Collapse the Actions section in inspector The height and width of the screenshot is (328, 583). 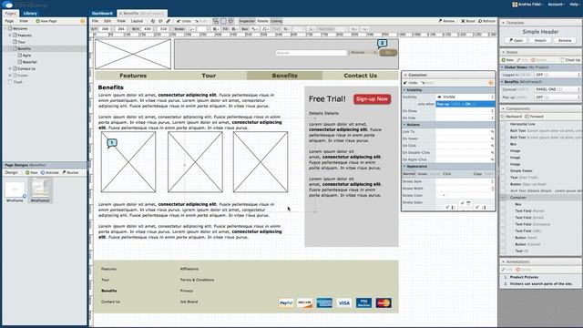pos(404,125)
